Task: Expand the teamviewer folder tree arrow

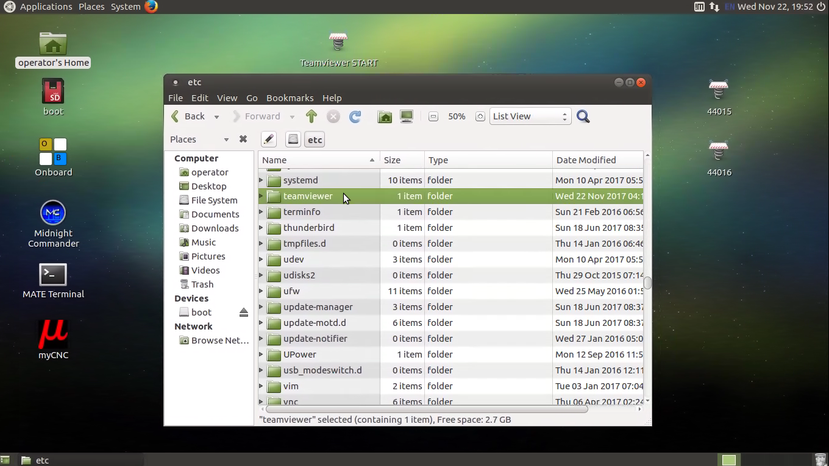Action: (262, 196)
